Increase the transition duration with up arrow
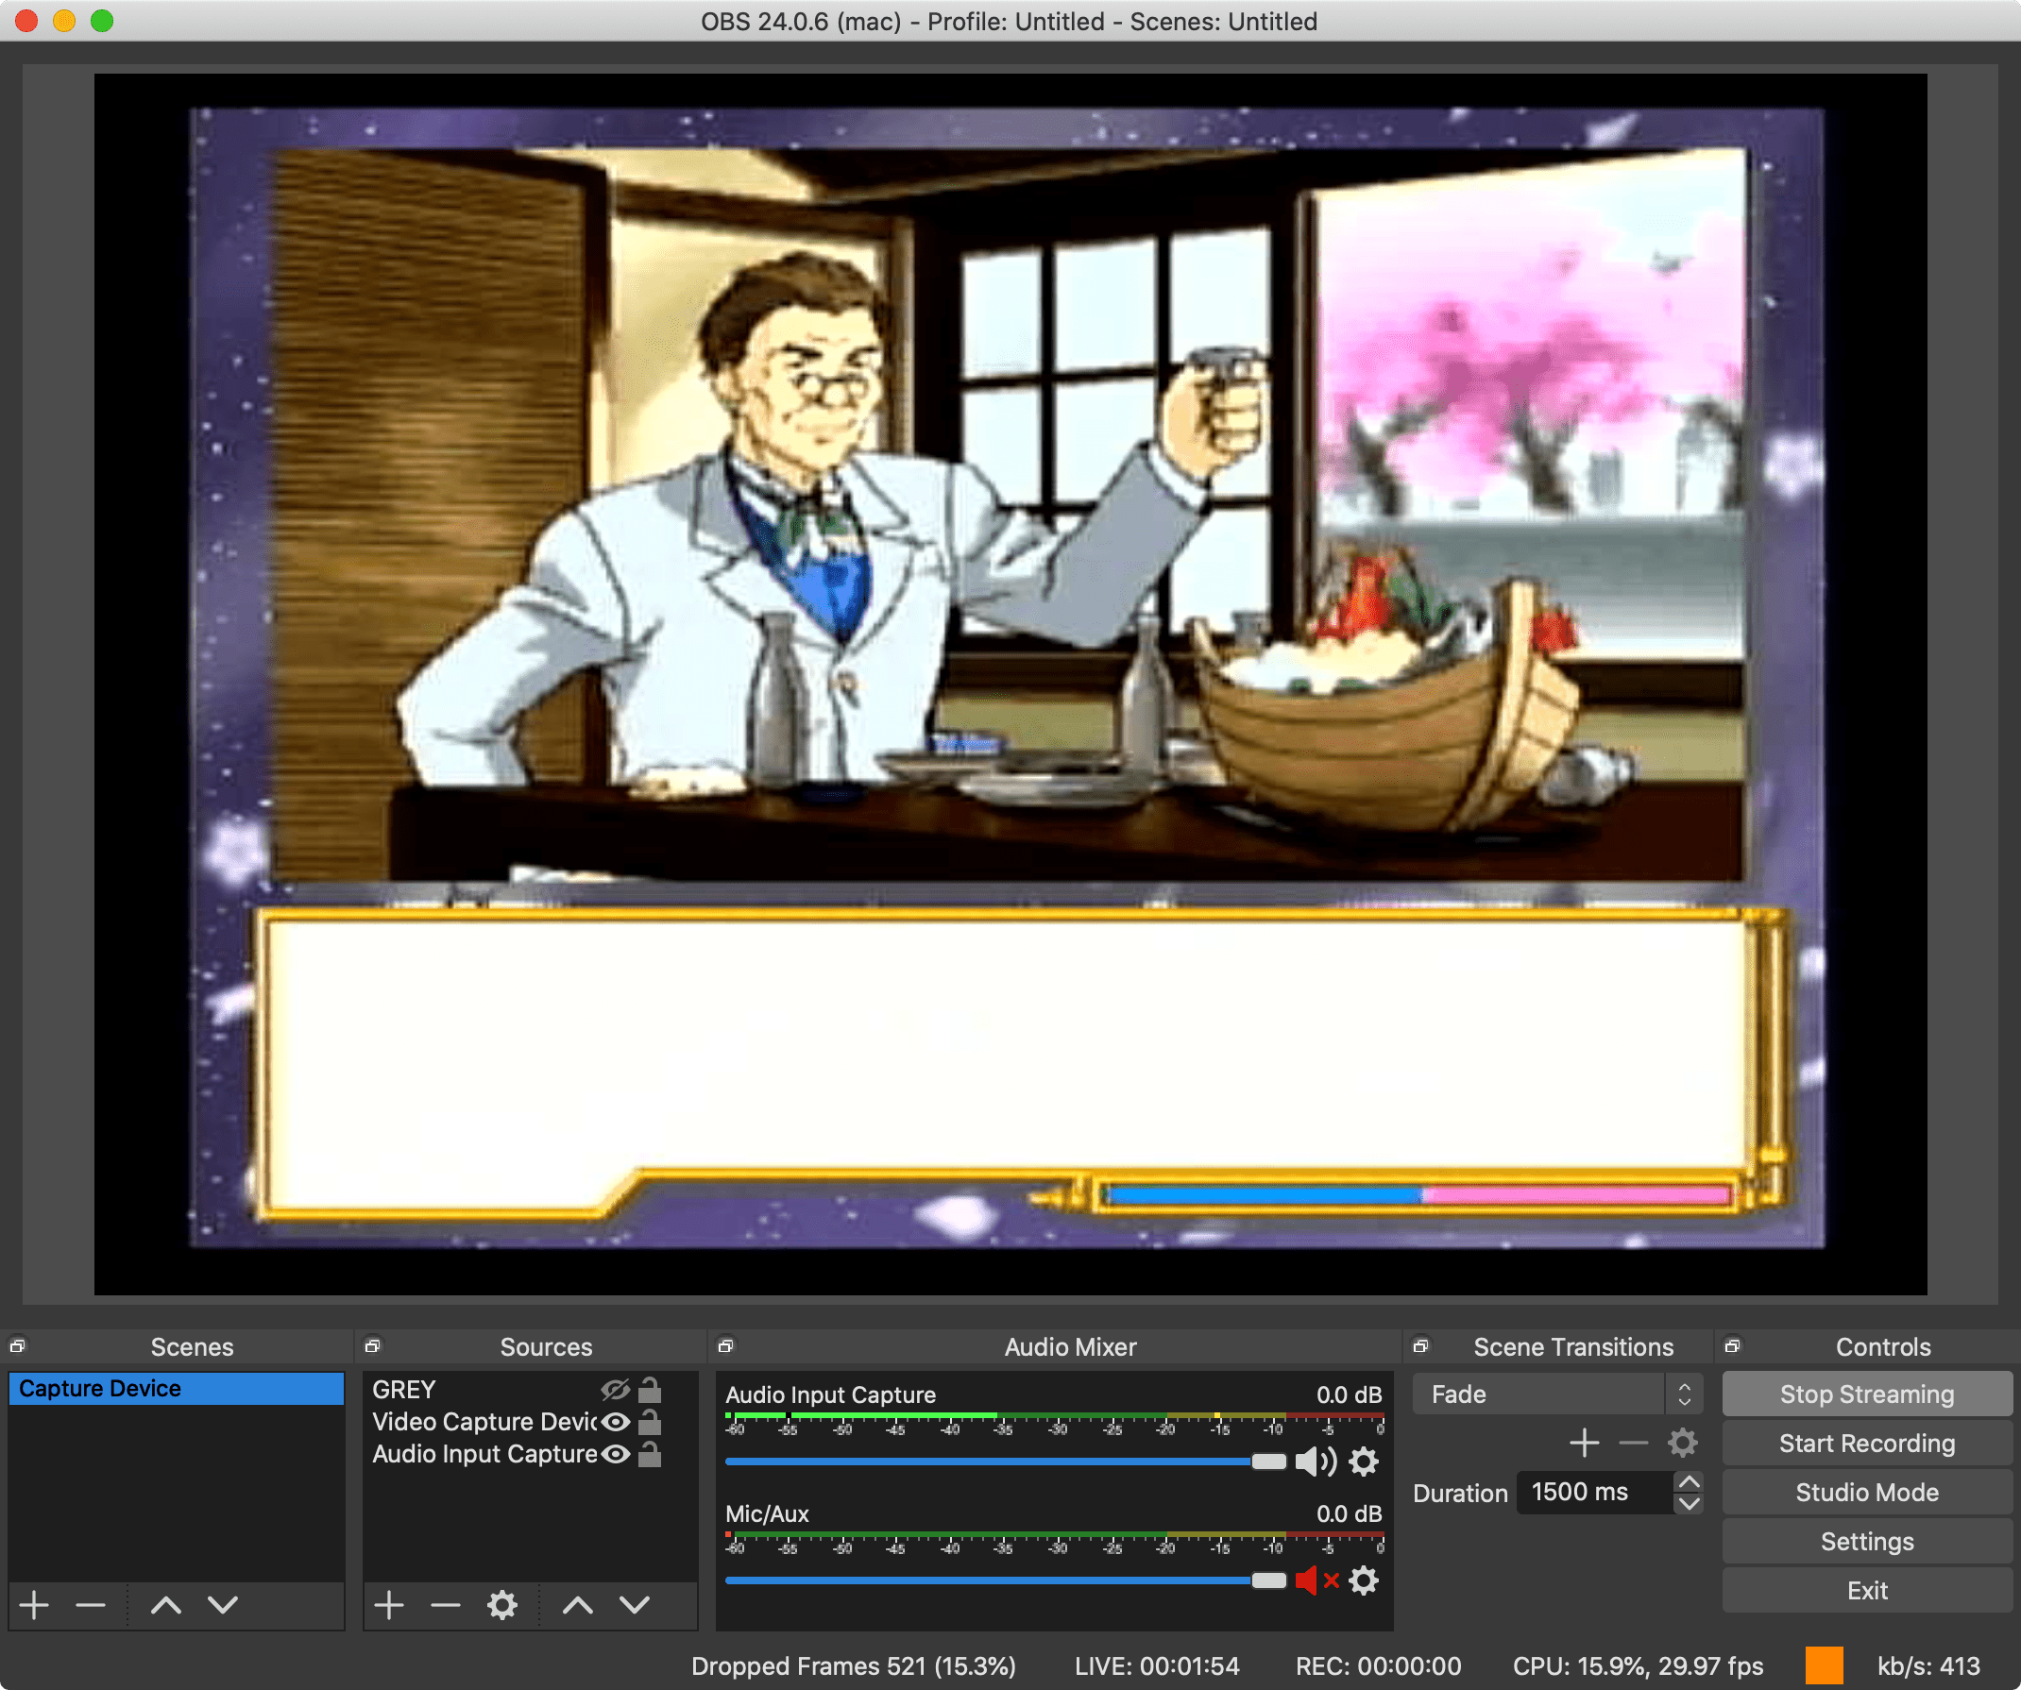 tap(1689, 1481)
